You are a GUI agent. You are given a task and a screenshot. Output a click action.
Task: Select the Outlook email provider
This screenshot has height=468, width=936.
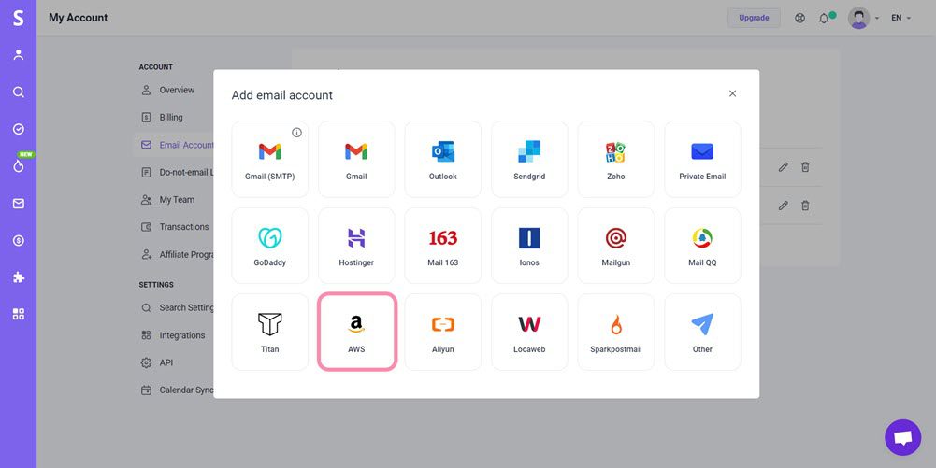click(x=443, y=159)
